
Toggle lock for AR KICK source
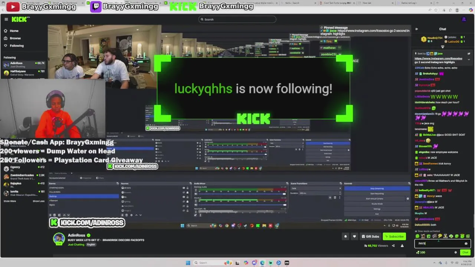point(187,188)
